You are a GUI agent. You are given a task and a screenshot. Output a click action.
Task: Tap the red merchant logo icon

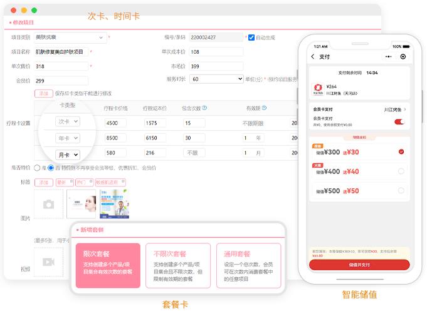tap(318, 88)
